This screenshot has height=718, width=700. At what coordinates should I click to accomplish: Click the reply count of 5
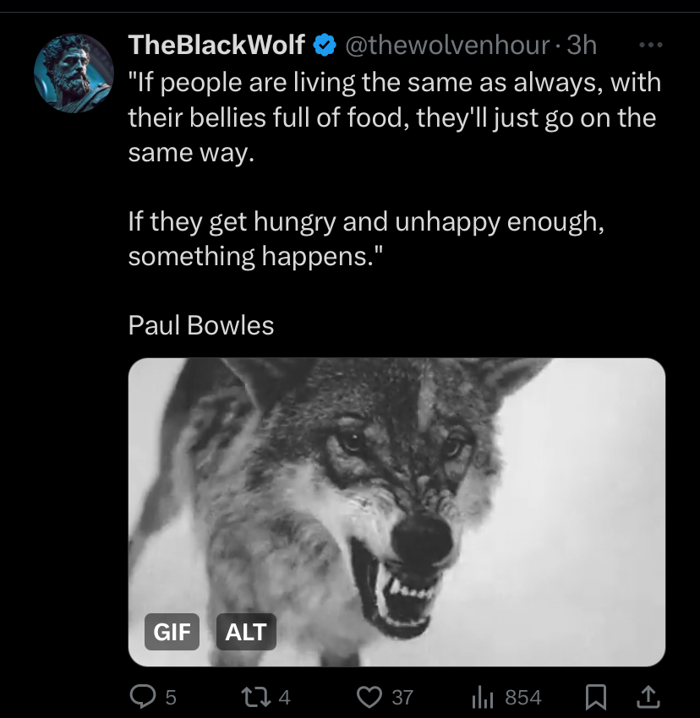click(171, 698)
